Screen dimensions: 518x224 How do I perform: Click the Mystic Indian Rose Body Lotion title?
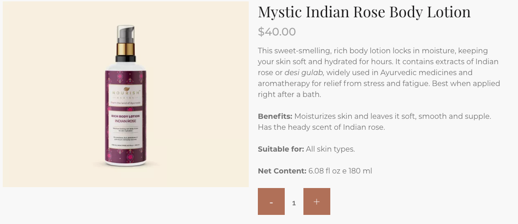point(364,12)
